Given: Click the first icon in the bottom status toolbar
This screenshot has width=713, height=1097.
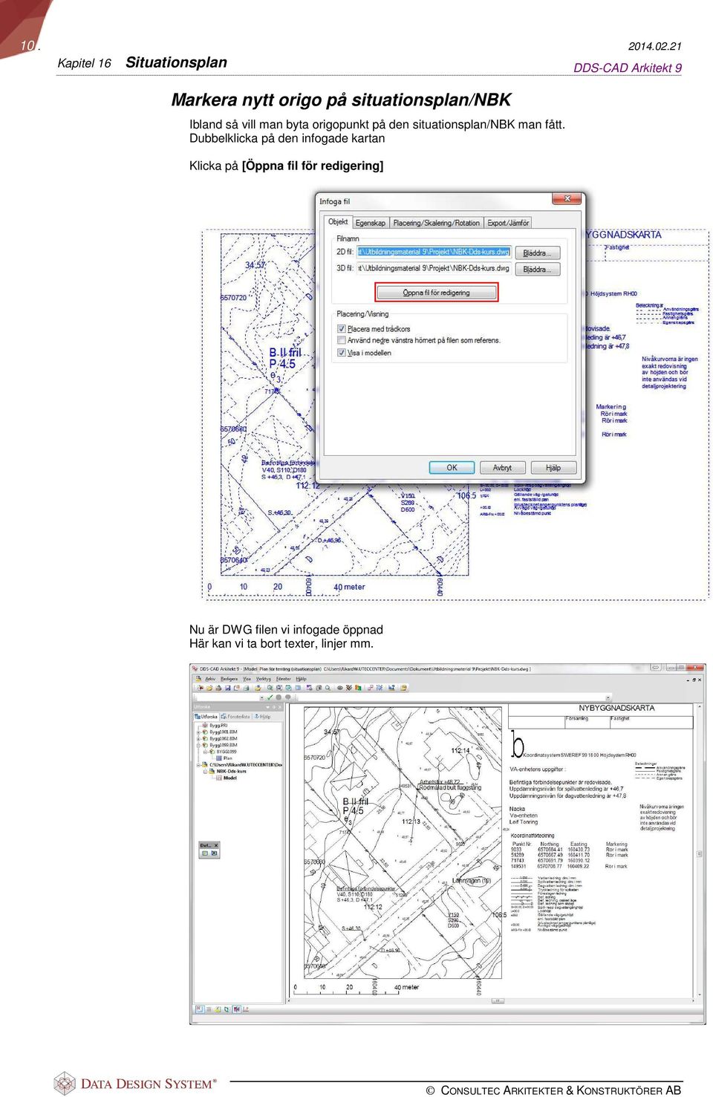Looking at the screenshot, I should tap(199, 1009).
